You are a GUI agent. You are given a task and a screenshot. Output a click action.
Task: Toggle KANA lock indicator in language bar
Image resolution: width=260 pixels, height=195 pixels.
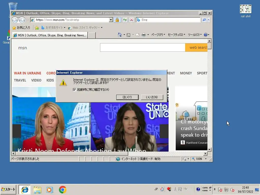point(205,190)
